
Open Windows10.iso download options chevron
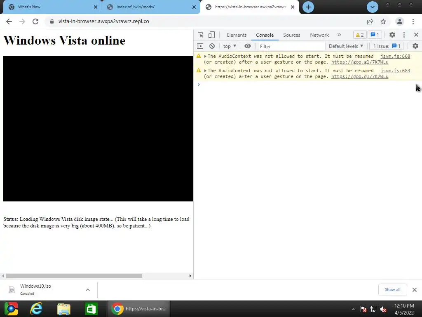pyautogui.click(x=88, y=290)
